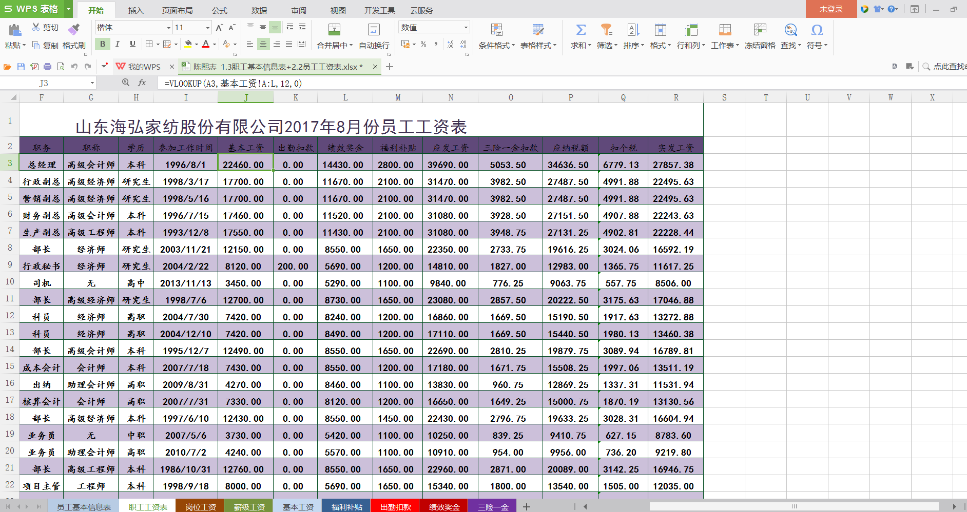Toggle Italic formatting button
Image resolution: width=967 pixels, height=512 pixels.
(x=118, y=44)
